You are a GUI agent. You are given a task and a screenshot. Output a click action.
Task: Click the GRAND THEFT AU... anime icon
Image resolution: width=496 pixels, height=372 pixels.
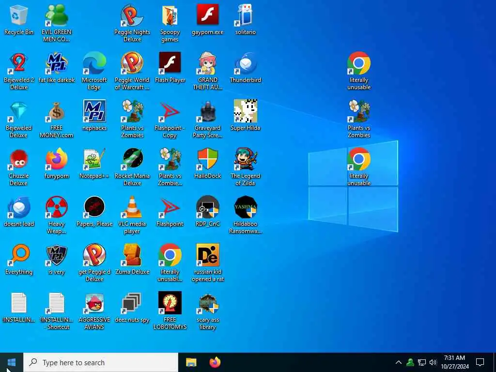pos(207,63)
